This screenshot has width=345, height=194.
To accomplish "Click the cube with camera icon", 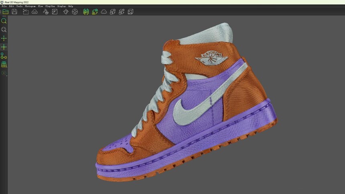I will tap(113, 12).
